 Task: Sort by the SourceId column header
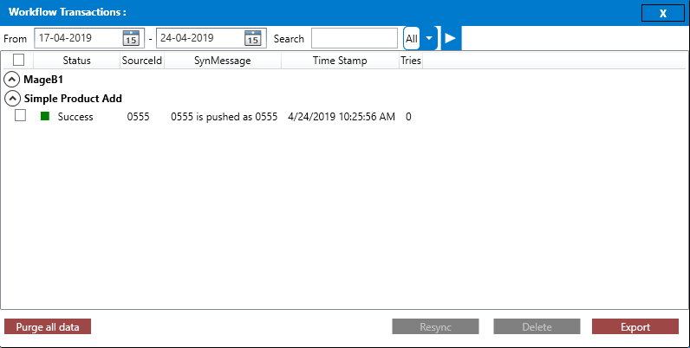click(x=141, y=61)
